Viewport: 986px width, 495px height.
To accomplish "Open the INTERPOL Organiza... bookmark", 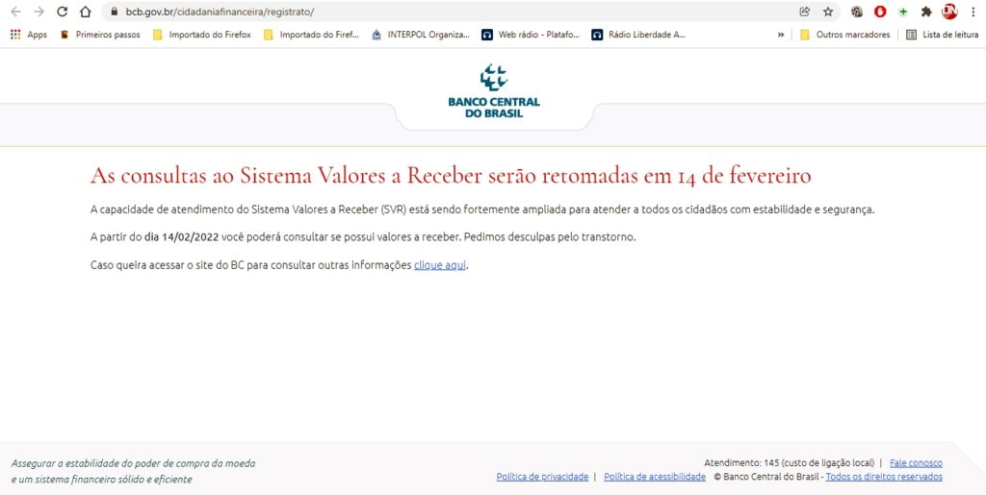I will point(421,36).
